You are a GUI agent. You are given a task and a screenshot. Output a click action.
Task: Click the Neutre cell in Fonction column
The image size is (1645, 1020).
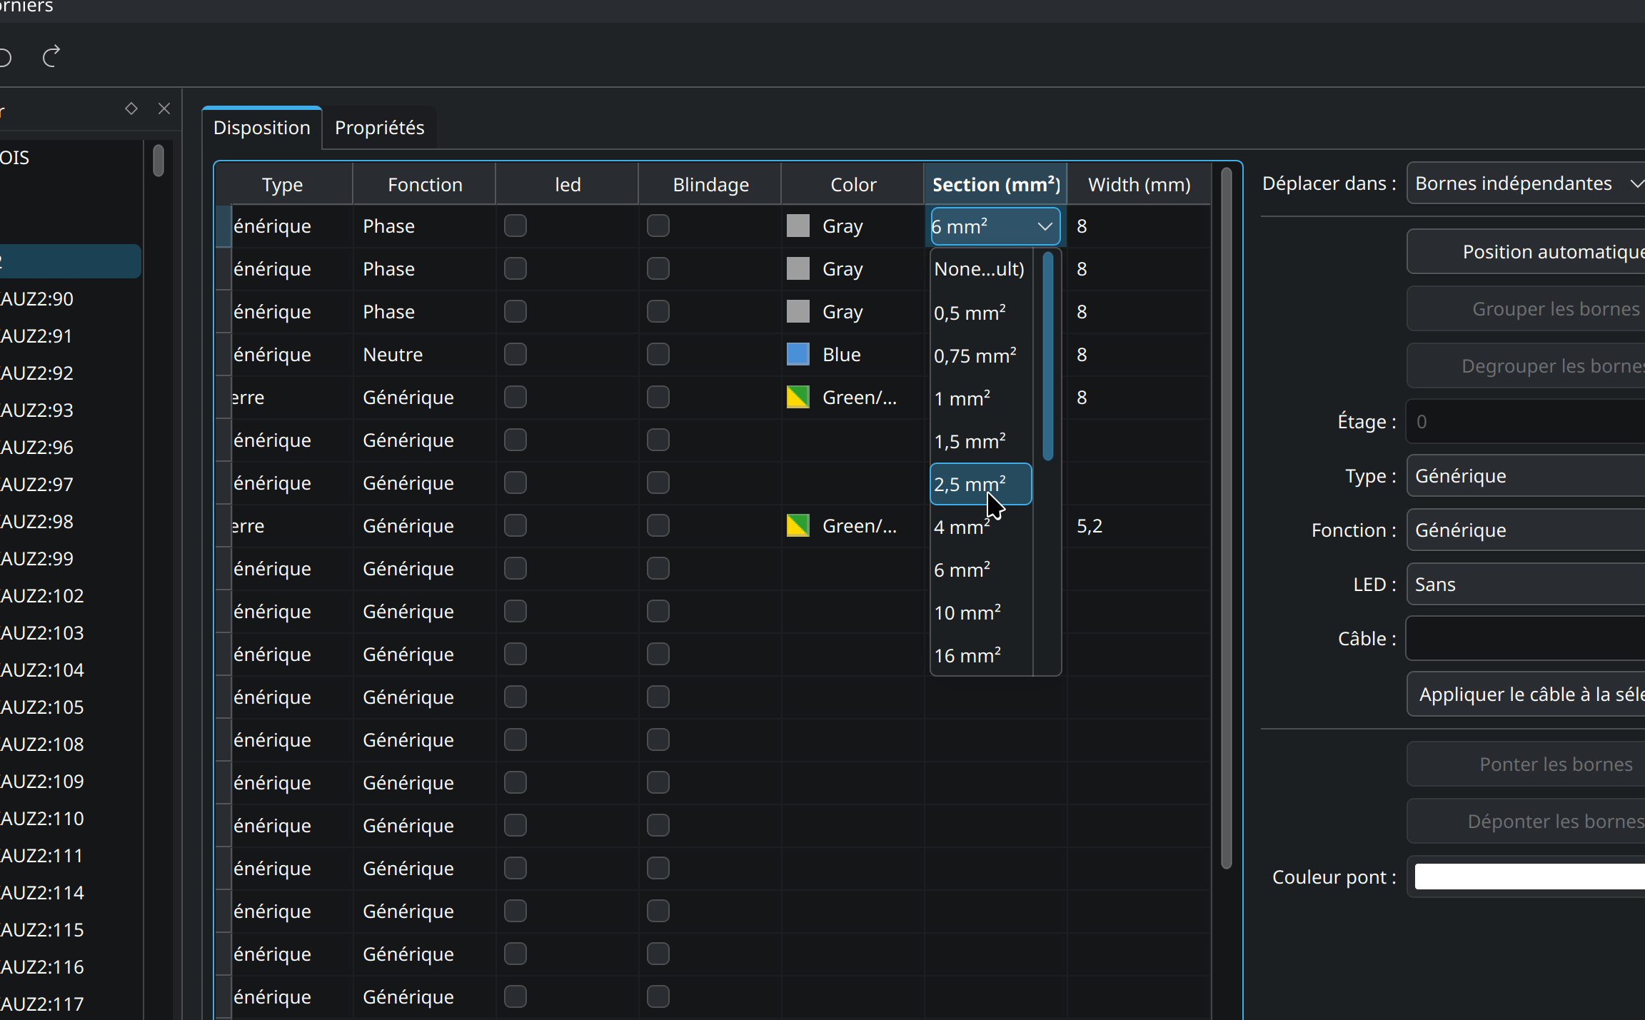pyautogui.click(x=425, y=355)
